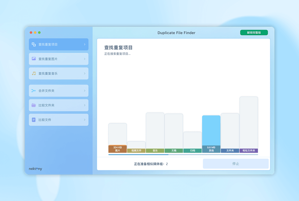Click the 解锁完整版 unlock button
This screenshot has width=299, height=201.
pyautogui.click(x=254, y=33)
